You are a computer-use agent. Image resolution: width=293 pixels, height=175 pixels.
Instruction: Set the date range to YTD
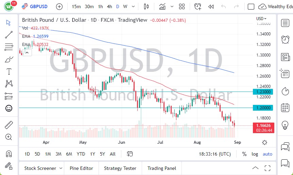pyautogui.click(x=81, y=154)
